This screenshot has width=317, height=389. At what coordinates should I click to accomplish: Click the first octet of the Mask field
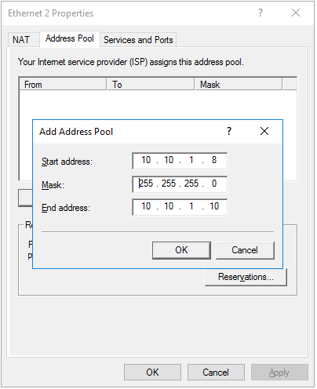pos(146,184)
